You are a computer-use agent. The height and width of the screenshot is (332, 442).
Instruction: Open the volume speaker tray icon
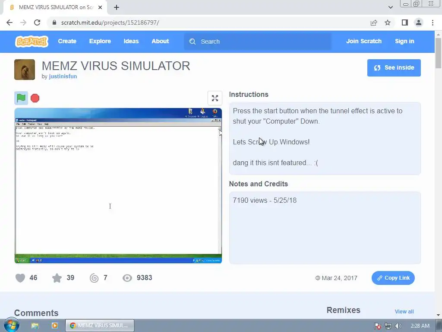tap(398, 326)
